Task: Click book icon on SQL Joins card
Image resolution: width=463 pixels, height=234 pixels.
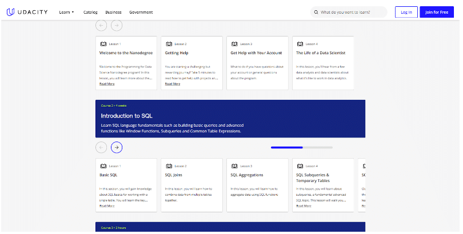Action: point(169,166)
